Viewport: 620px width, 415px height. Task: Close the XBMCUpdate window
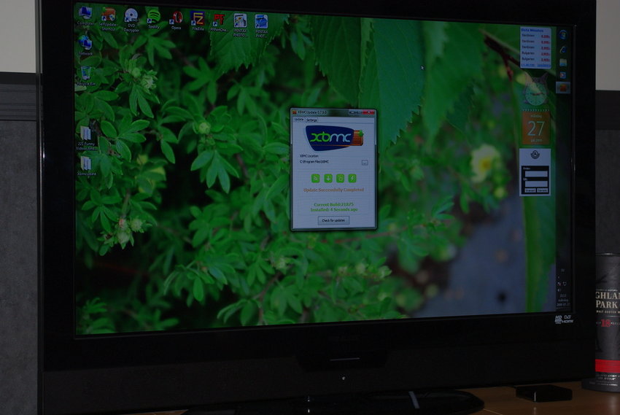pos(368,112)
